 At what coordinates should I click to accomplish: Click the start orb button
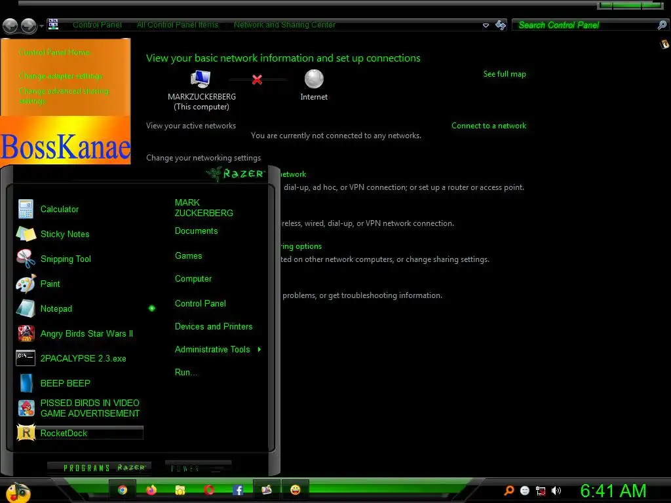click(17, 492)
